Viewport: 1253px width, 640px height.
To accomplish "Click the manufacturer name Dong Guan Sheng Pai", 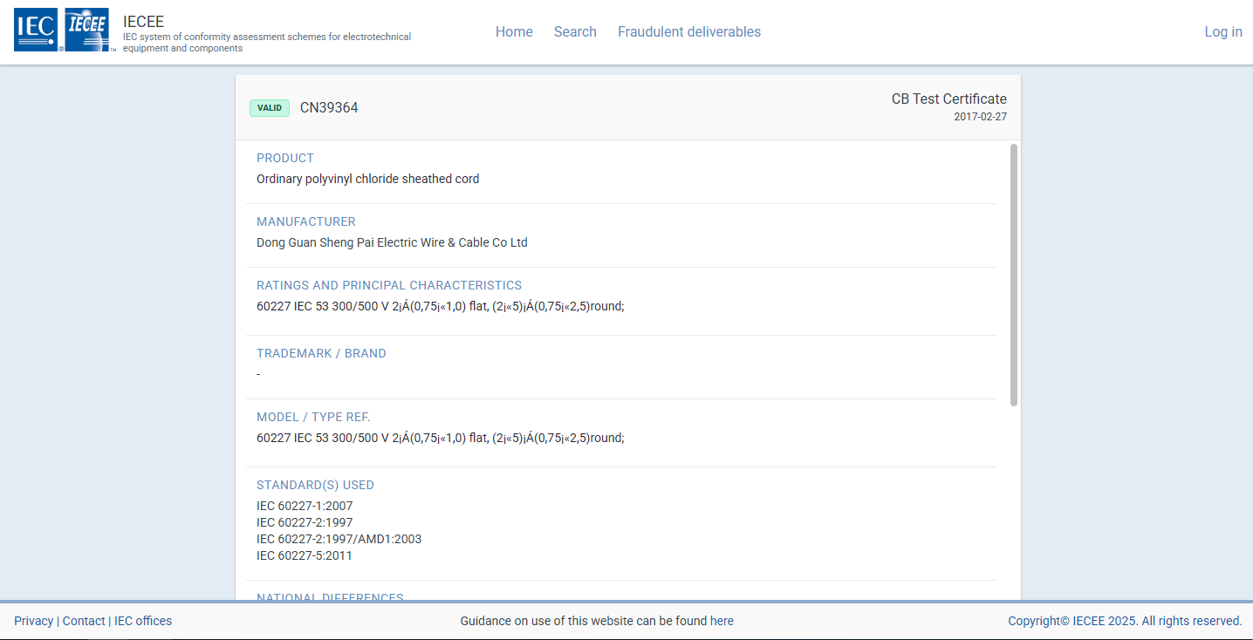I will point(392,243).
